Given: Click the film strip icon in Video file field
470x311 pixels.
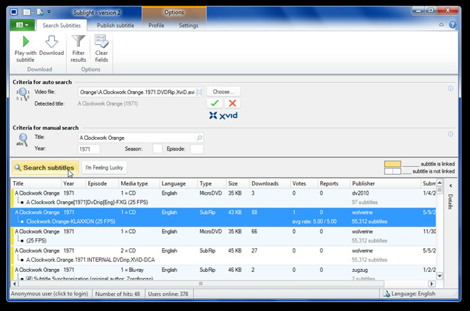Looking at the screenshot, I should tap(199, 92).
